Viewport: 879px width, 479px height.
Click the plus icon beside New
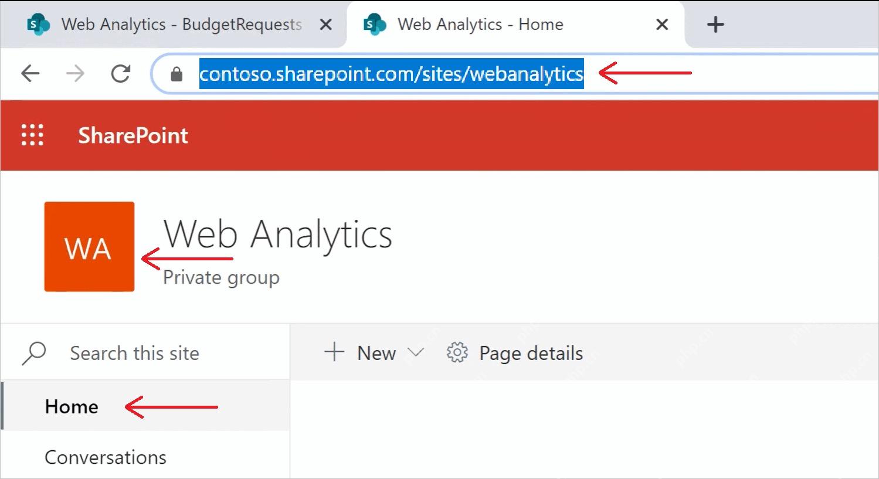(x=334, y=352)
